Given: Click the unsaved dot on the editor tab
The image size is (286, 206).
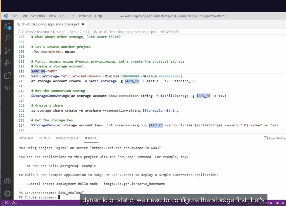Looking at the screenshot, I should (83, 24).
